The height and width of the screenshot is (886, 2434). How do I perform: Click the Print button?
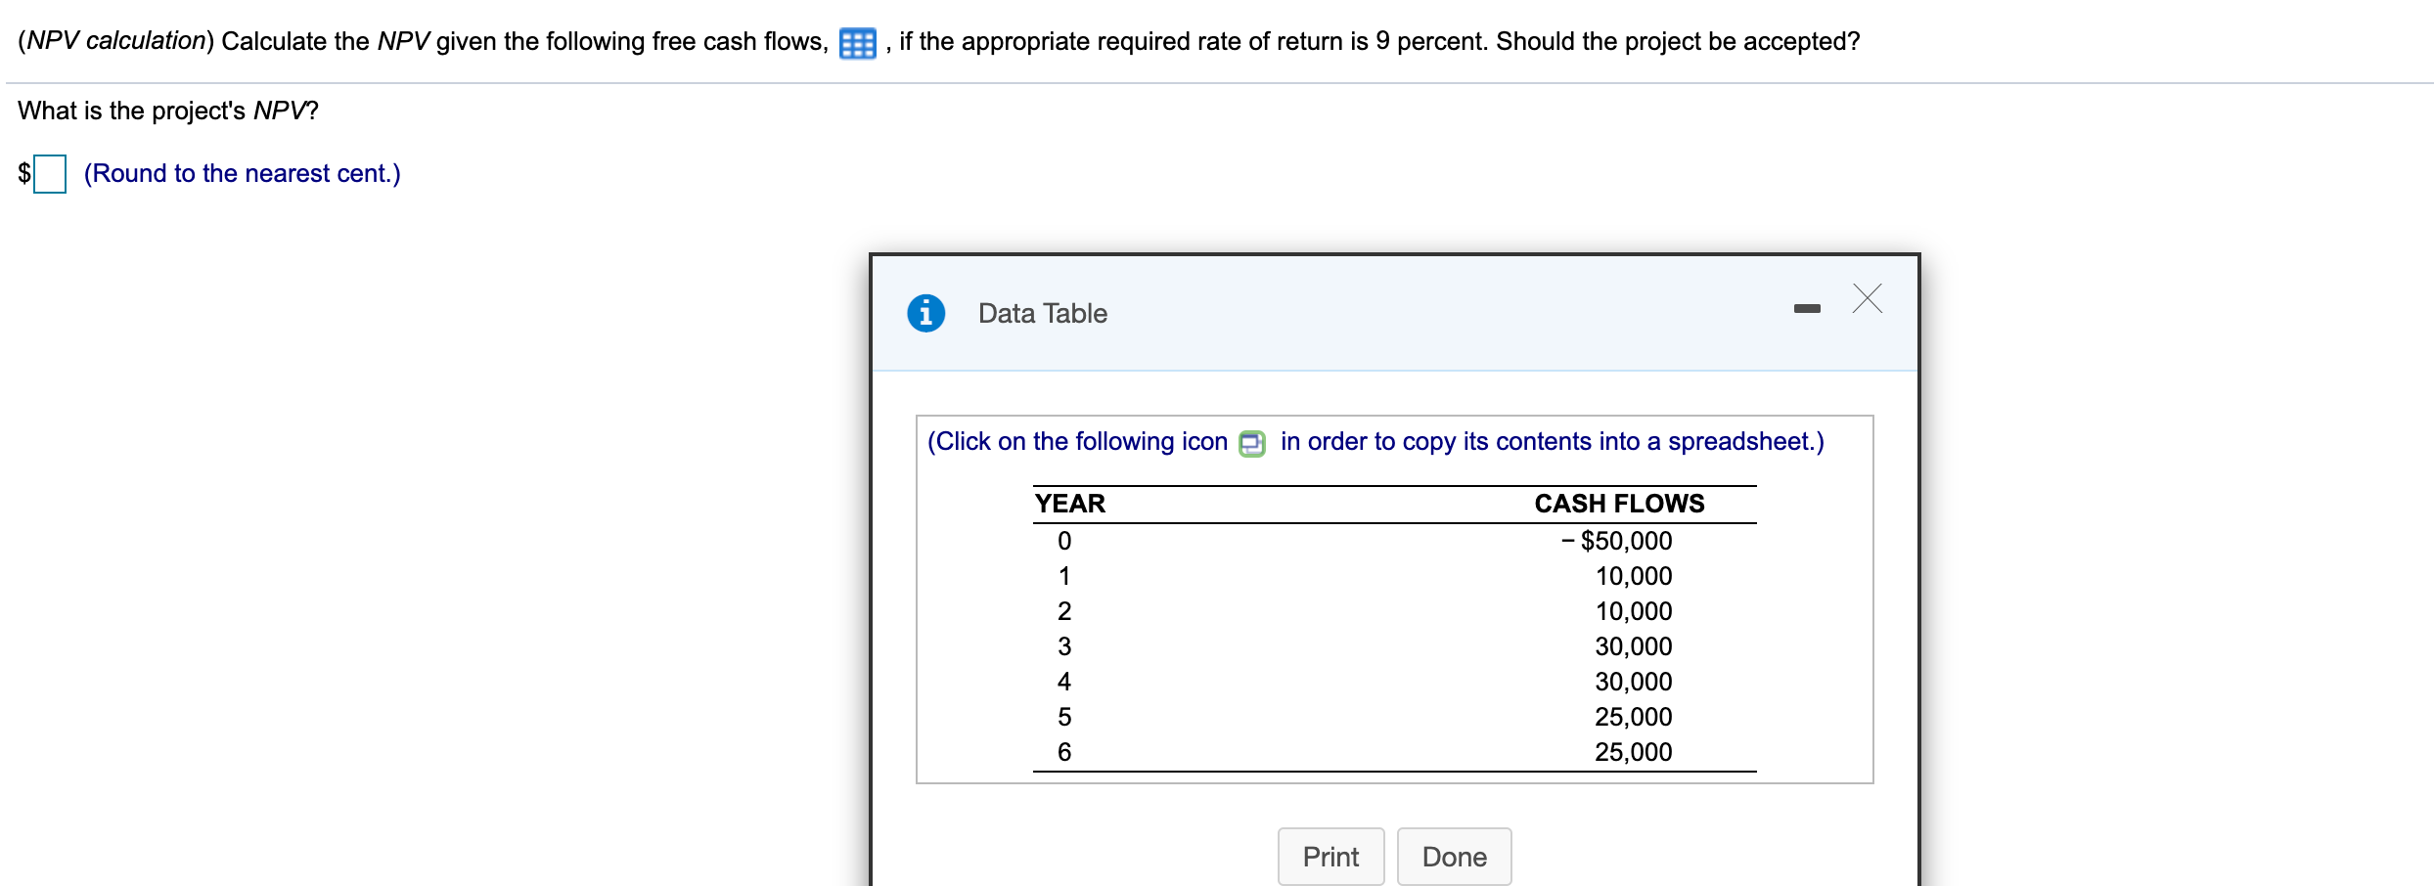pos(1330,856)
